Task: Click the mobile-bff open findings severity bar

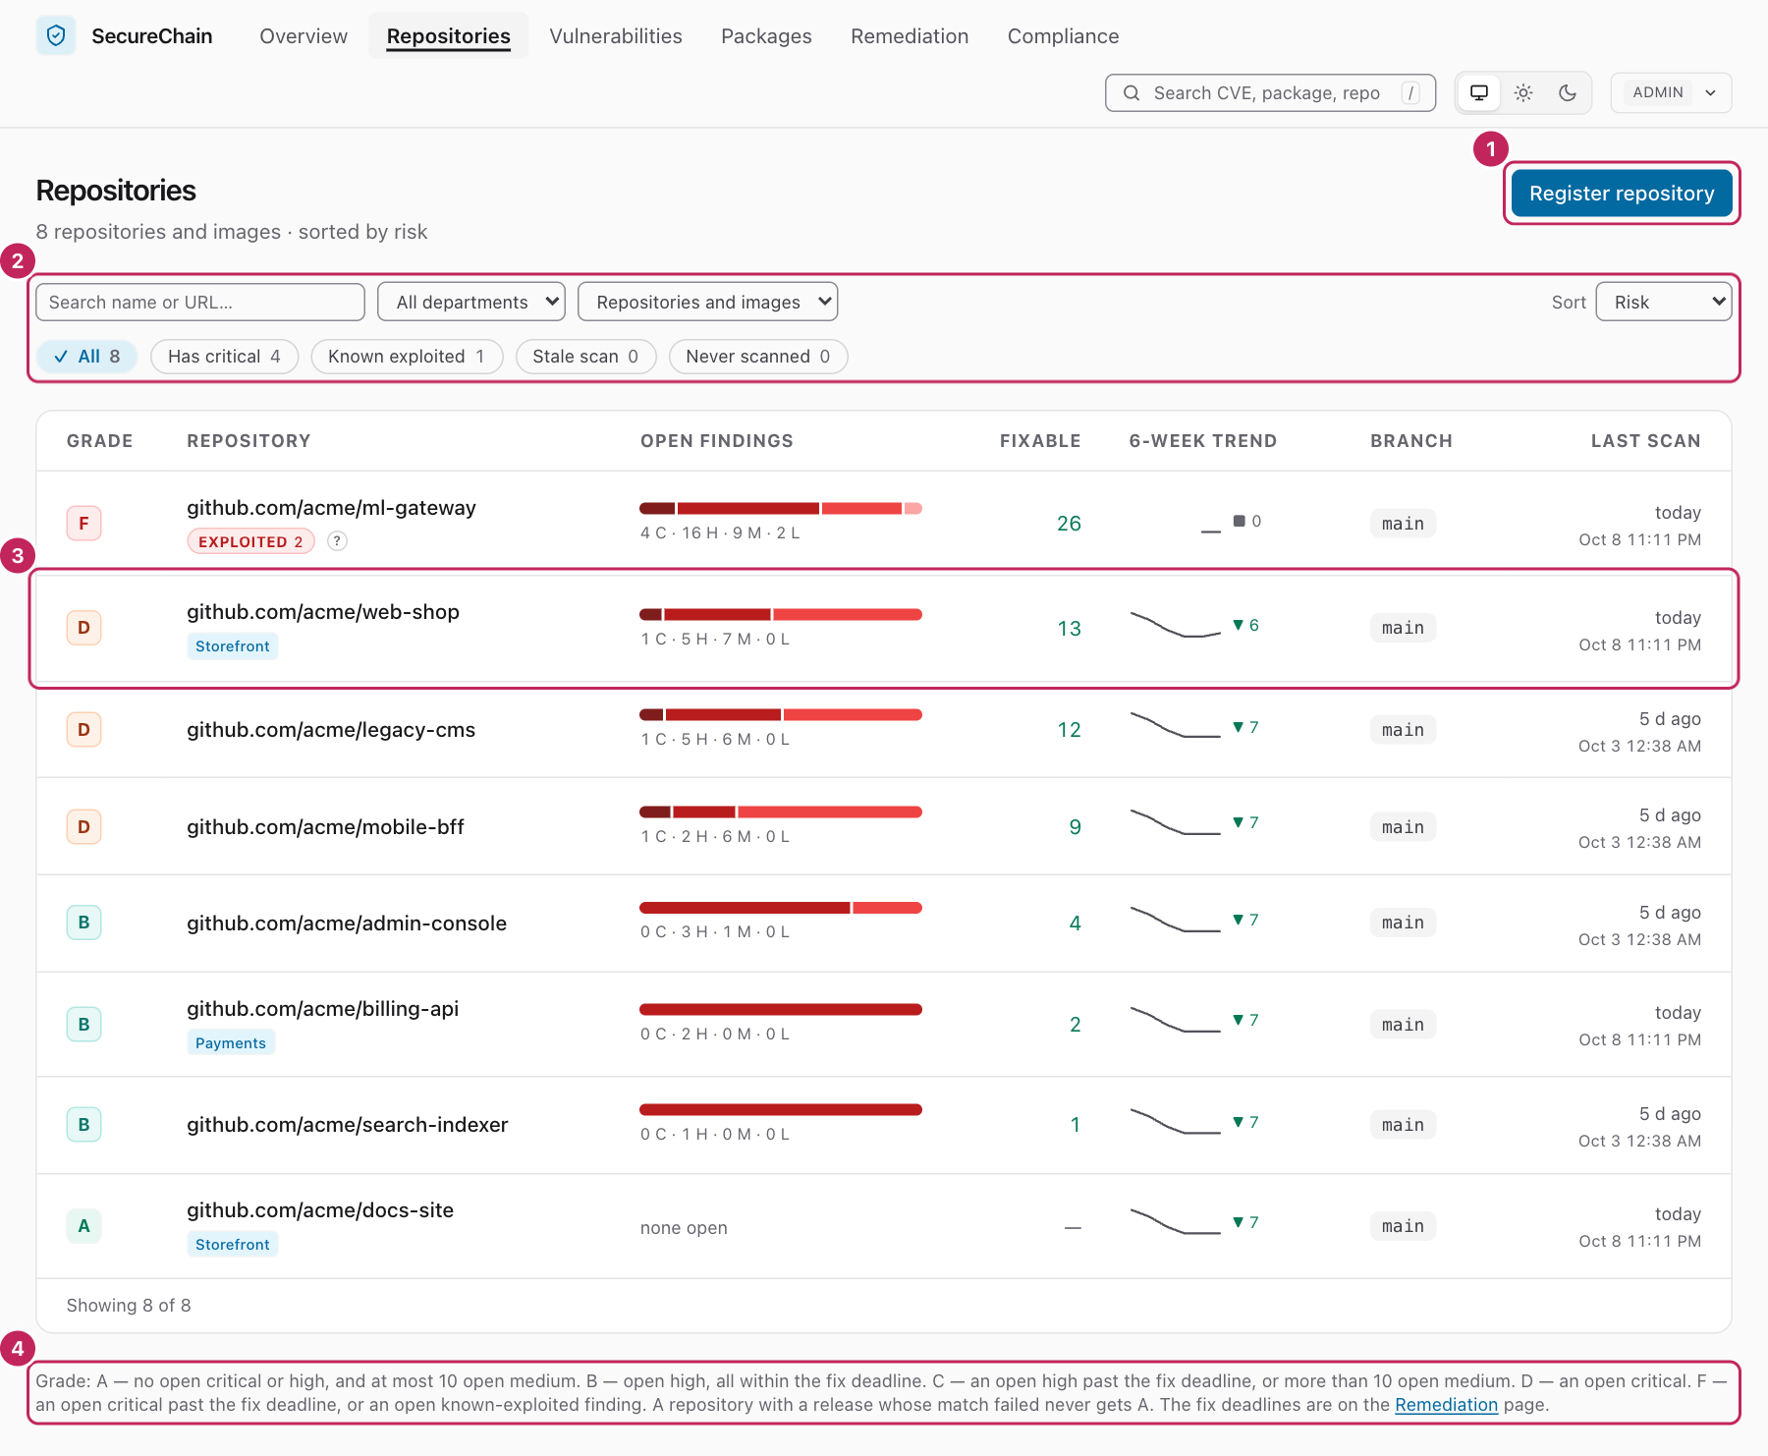Action: (781, 812)
